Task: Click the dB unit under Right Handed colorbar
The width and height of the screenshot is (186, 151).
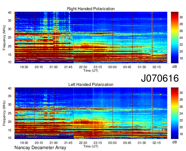Action: tap(175, 66)
